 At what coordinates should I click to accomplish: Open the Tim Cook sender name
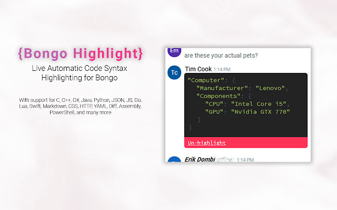198,69
